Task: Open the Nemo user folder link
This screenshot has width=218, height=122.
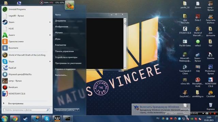Action: pyautogui.click(x=58, y=15)
